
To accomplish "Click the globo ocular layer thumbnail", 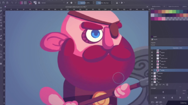I will tap(158, 58).
